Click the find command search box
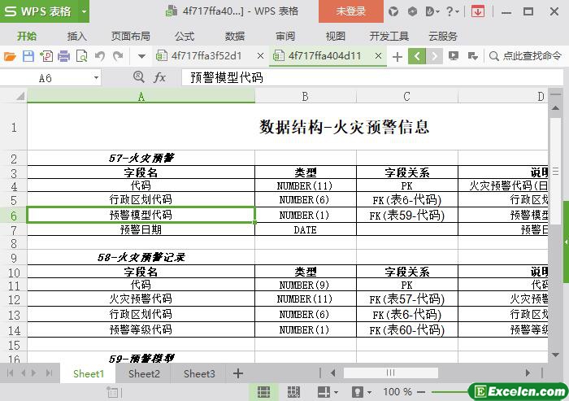569x401 pixels. (525, 56)
